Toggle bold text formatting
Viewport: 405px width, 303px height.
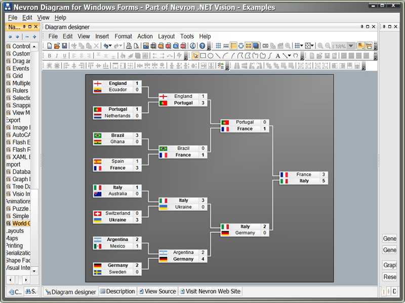point(50,54)
